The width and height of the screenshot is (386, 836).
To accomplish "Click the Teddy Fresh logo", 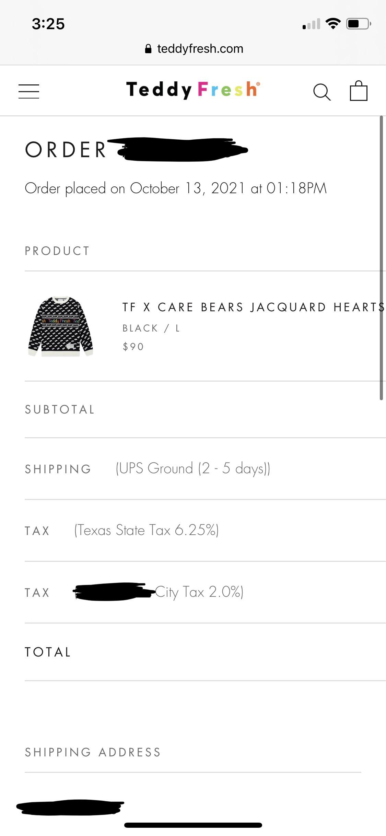I will [193, 90].
